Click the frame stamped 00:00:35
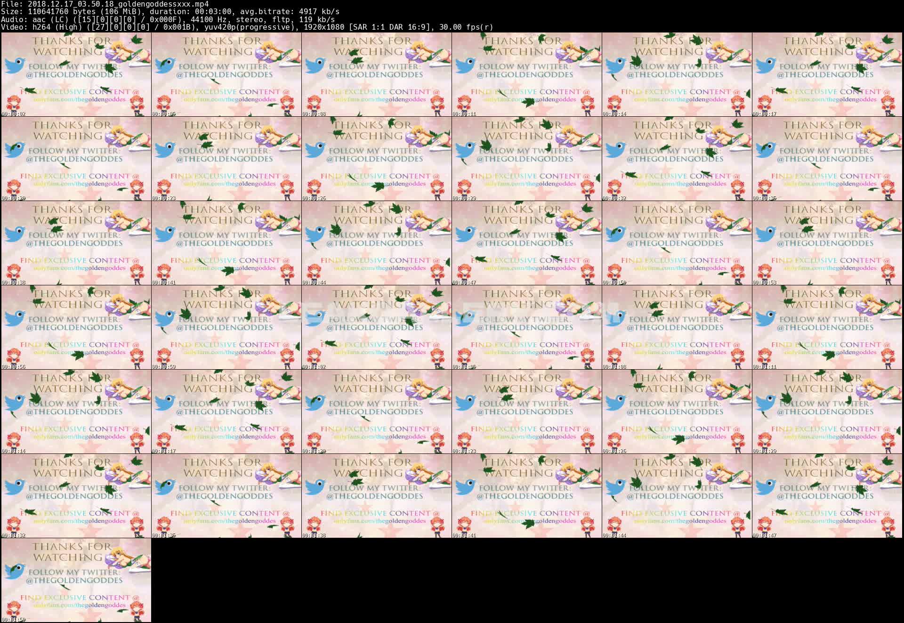The width and height of the screenshot is (904, 623). click(827, 159)
